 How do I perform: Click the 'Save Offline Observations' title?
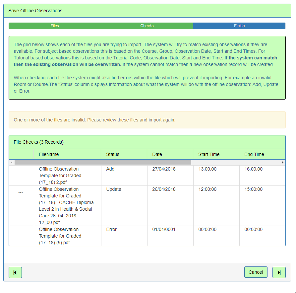pos(35,11)
